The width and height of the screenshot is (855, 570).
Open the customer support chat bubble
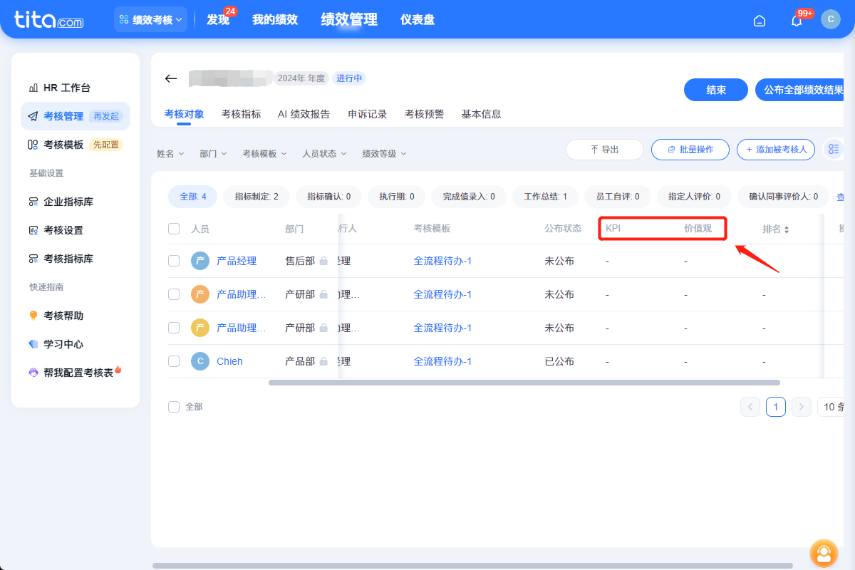824,554
